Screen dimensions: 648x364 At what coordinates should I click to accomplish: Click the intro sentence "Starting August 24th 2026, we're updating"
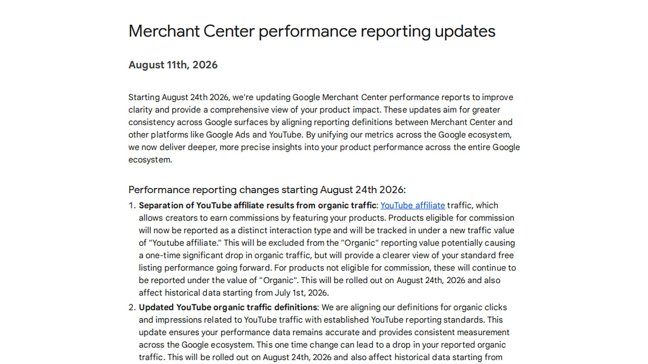click(x=210, y=97)
